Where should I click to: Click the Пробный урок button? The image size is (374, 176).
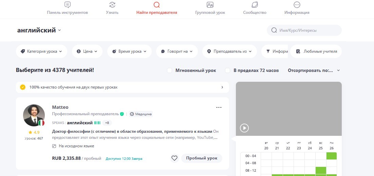point(202,158)
